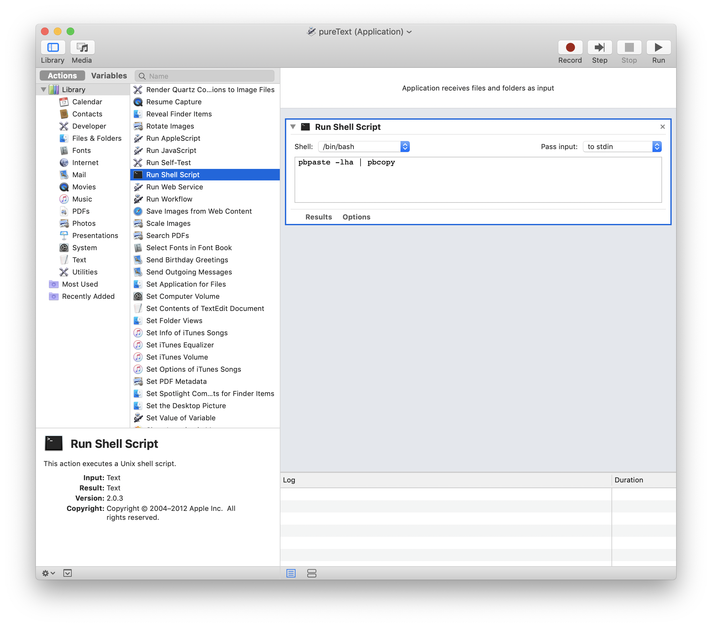Viewport: 712px width, 627px height.
Task: Open the Options tab of Run Shell Script
Action: [356, 217]
